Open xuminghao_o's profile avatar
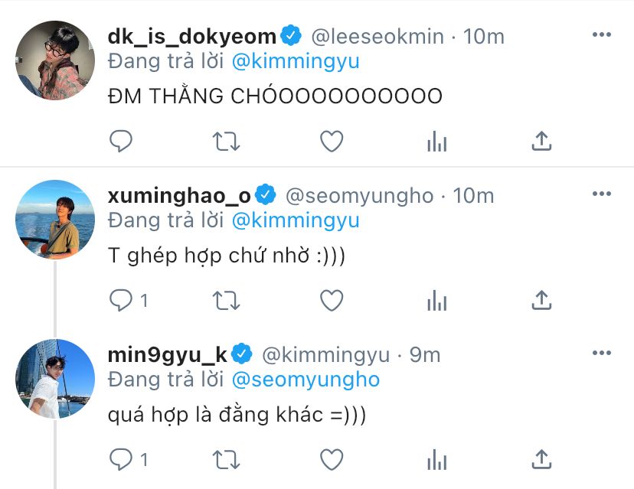This screenshot has width=634, height=489. 54,220
